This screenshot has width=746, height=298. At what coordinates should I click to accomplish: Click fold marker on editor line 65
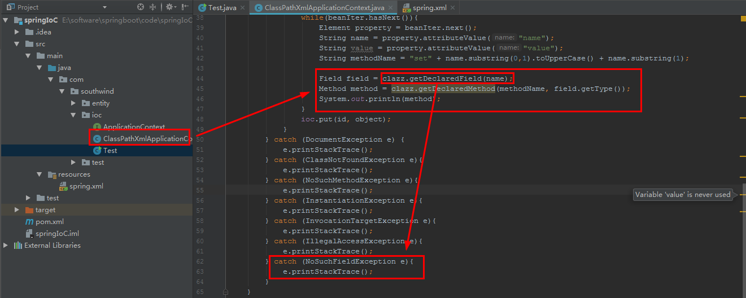pyautogui.click(x=225, y=292)
